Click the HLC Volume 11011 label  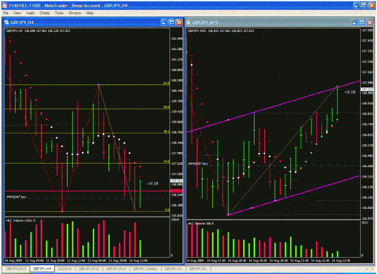[x=21, y=220]
